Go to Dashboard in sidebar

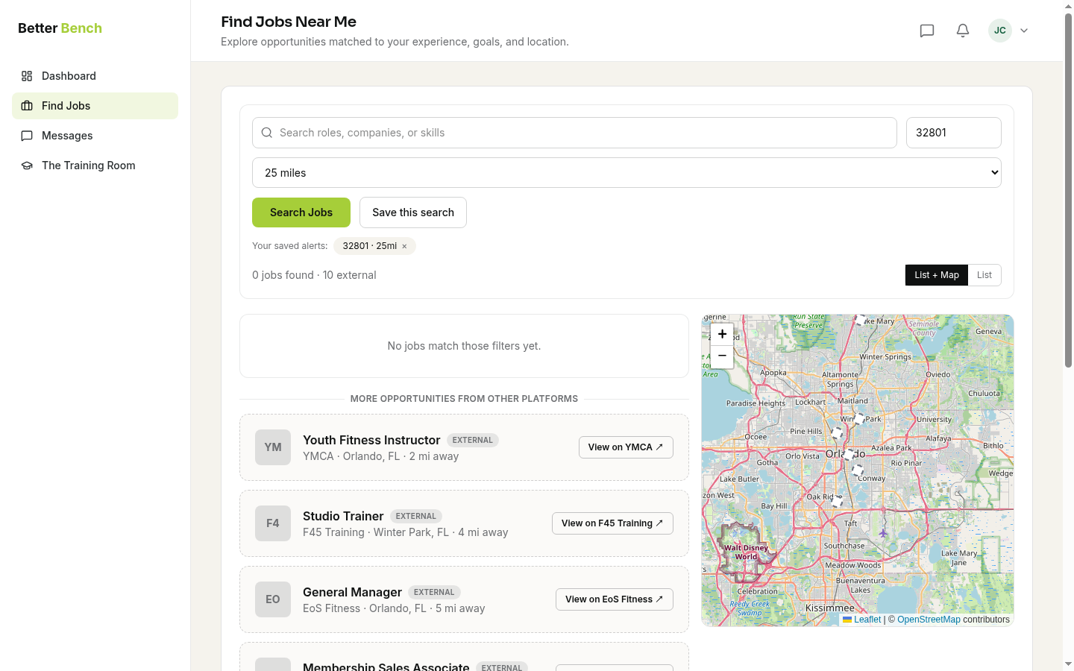click(x=95, y=76)
